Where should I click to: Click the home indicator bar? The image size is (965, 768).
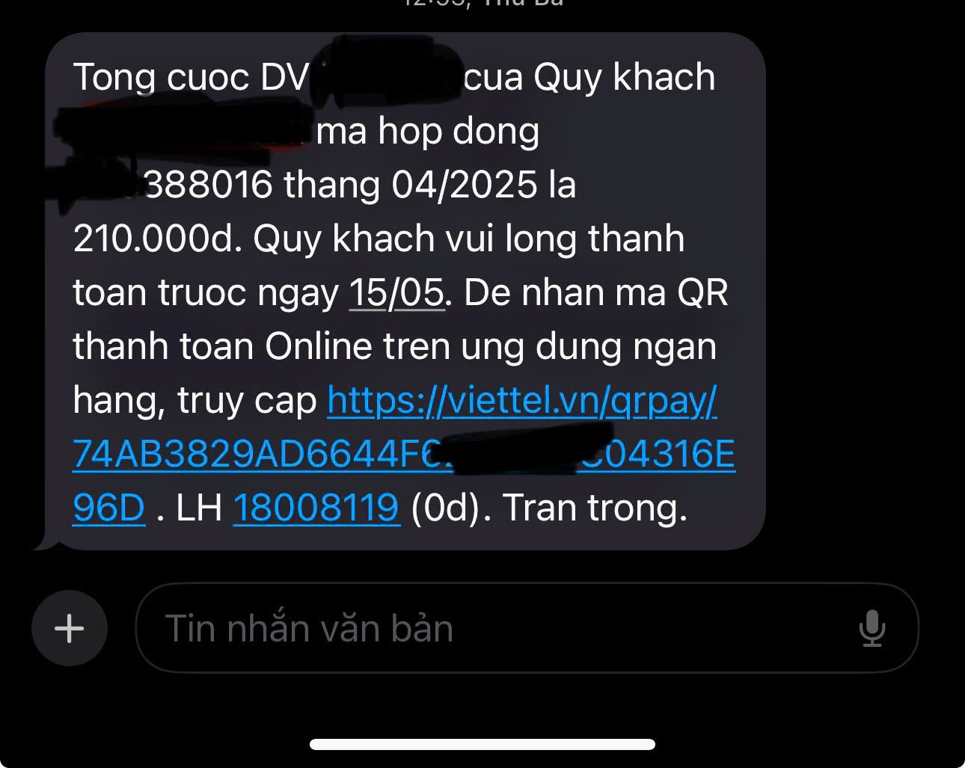pos(482,744)
